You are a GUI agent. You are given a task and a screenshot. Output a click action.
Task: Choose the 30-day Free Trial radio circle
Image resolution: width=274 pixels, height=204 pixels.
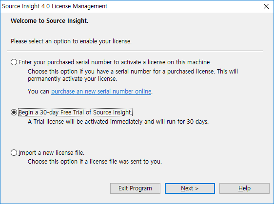point(14,112)
